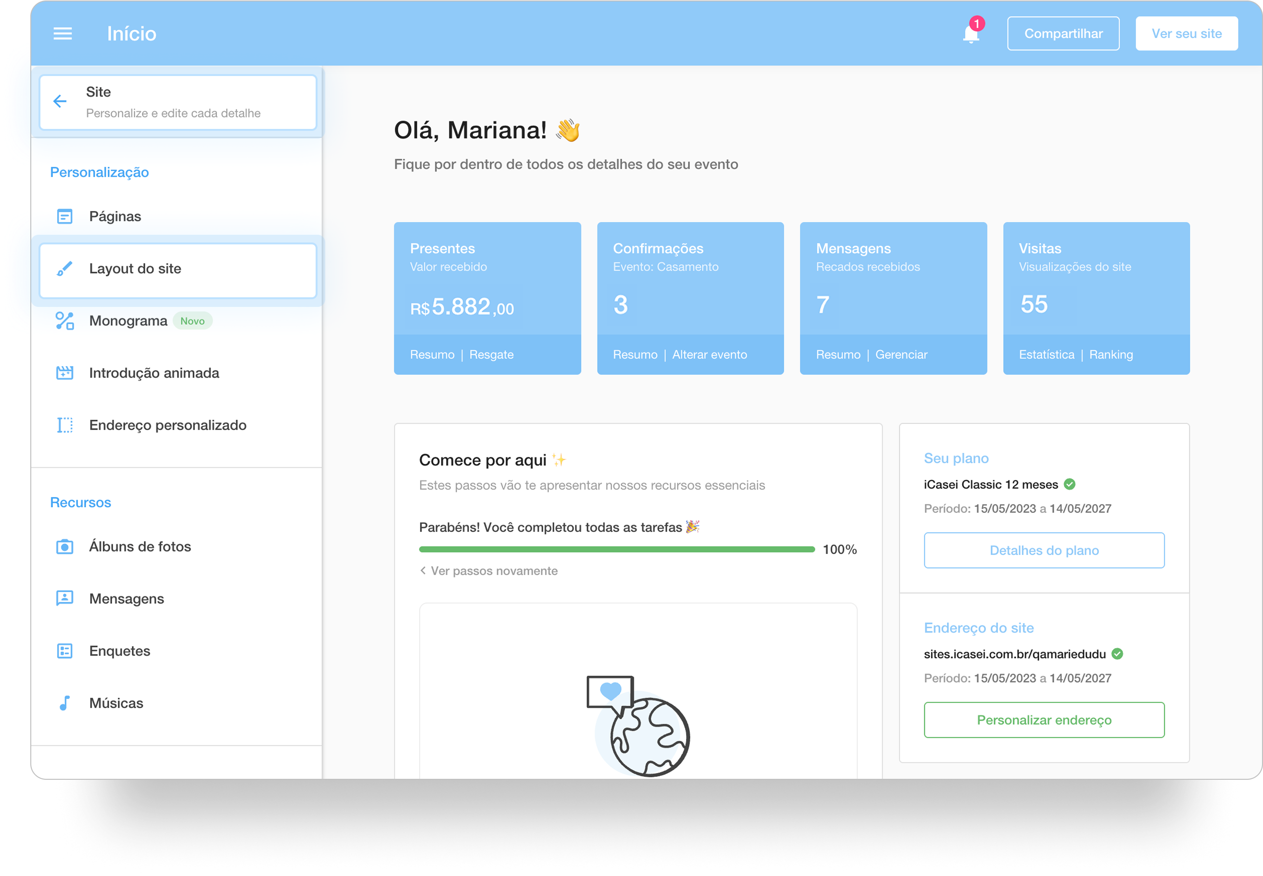Open Estatística under Visitas

1046,354
